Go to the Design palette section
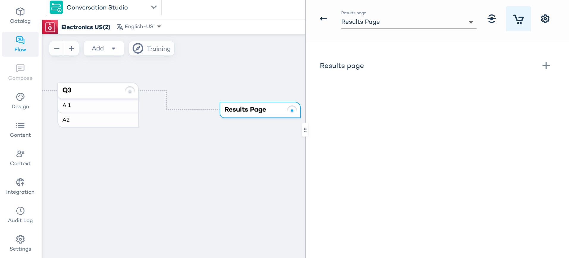 [20, 101]
